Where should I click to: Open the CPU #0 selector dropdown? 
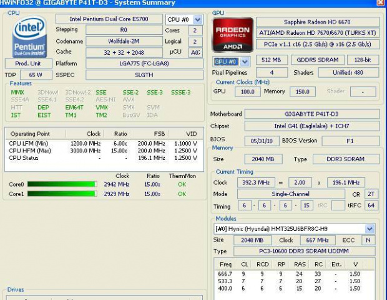(198, 19)
